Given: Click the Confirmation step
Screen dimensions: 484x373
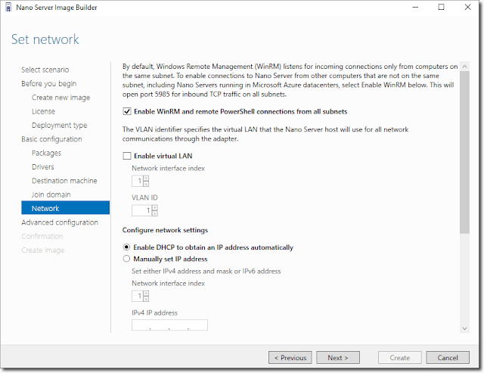Looking at the screenshot, I should tap(42, 237).
